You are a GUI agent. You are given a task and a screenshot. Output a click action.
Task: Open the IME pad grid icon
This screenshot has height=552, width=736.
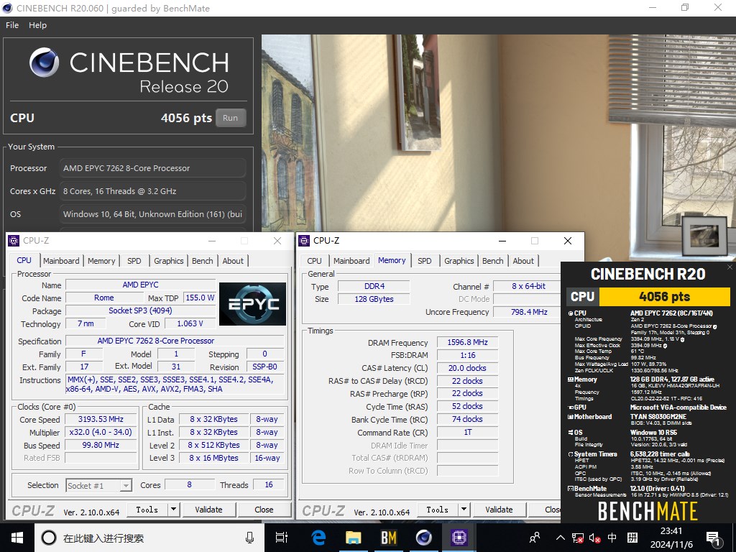coord(632,538)
